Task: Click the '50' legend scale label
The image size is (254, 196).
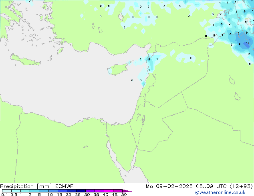Action: [x=124, y=194]
